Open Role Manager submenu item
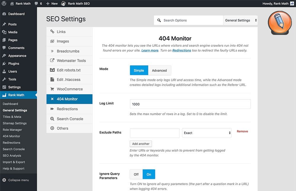 pyautogui.click(x=12, y=130)
